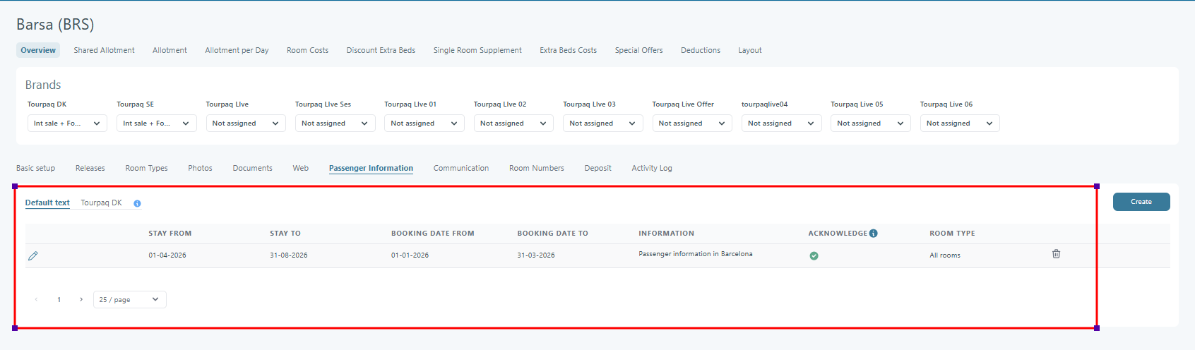Click page number 1 in pagination

pyautogui.click(x=59, y=300)
